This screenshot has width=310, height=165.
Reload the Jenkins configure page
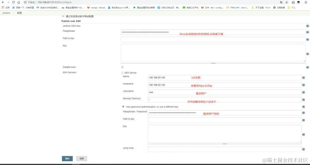[13, 2]
